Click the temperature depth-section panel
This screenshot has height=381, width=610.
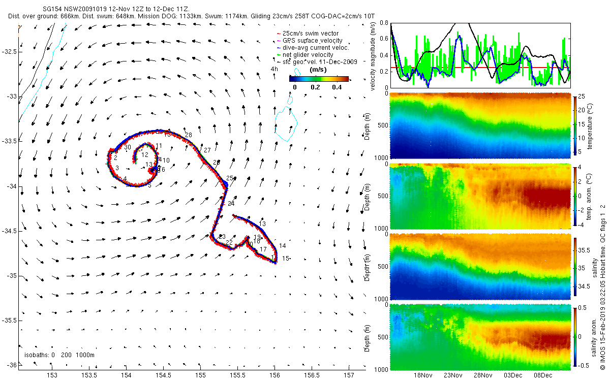pos(480,126)
